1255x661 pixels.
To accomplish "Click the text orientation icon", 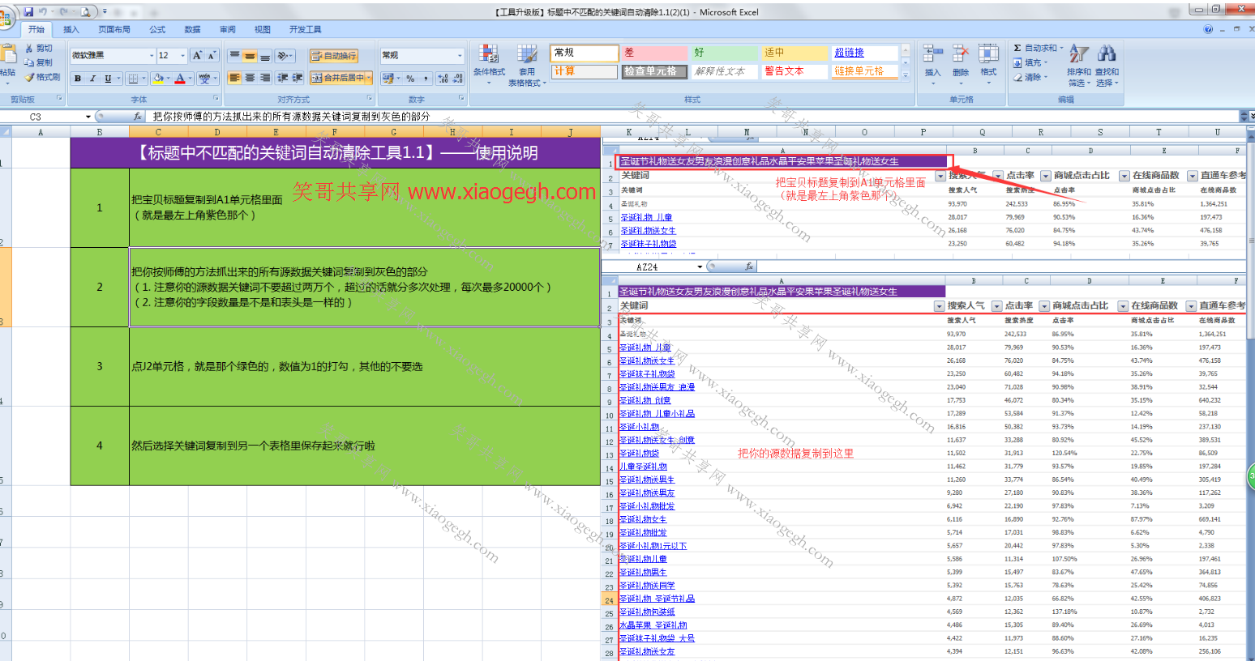I will 283,56.
